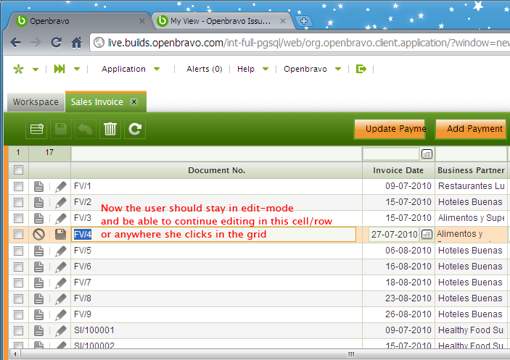Screen dimensions: 510x360
Task: Expand the Application menu dropdown arrow
Action: coord(157,69)
